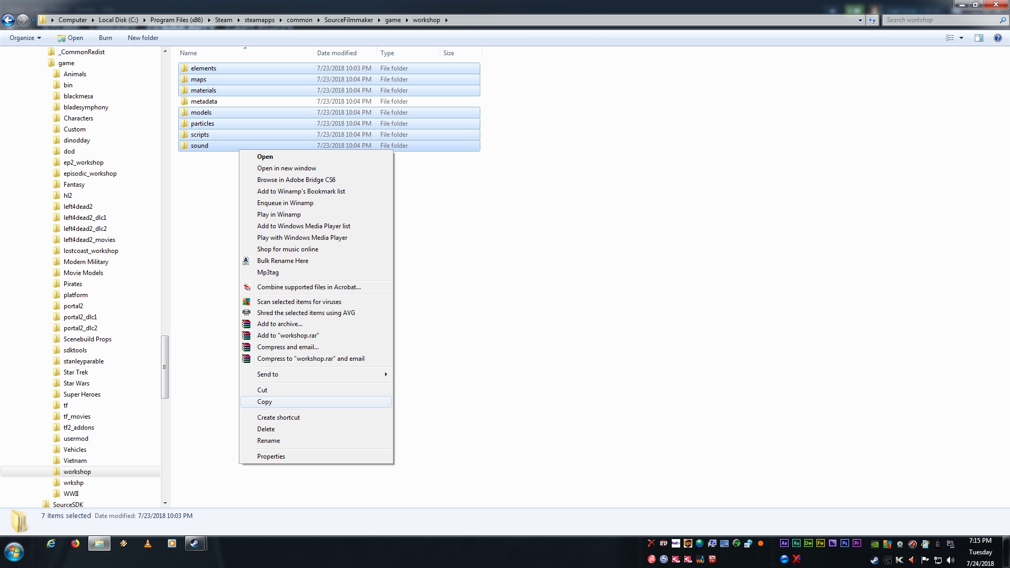Screen dimensions: 1010x568
Task: Click the help question mark icon
Action: (x=997, y=38)
